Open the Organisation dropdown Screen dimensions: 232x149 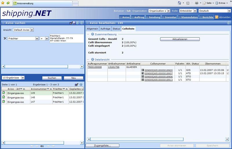(x=168, y=11)
